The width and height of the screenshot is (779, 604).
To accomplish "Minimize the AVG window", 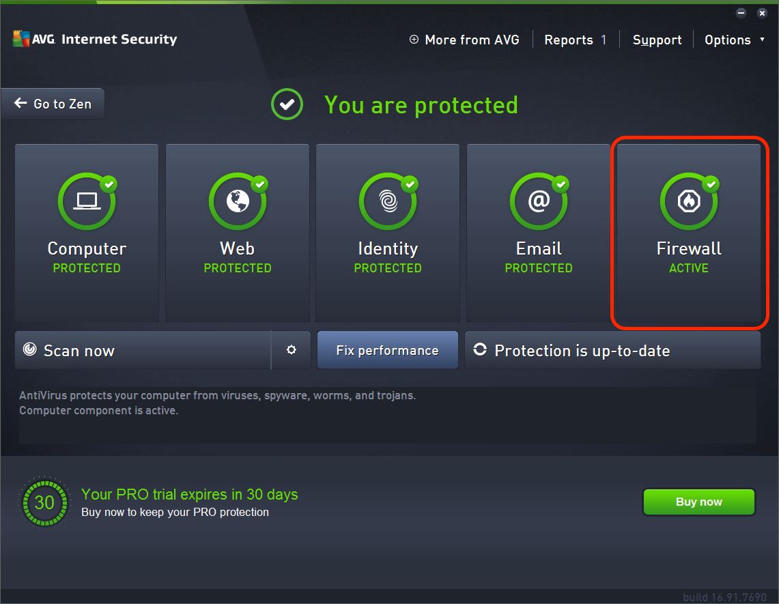I will click(x=741, y=13).
